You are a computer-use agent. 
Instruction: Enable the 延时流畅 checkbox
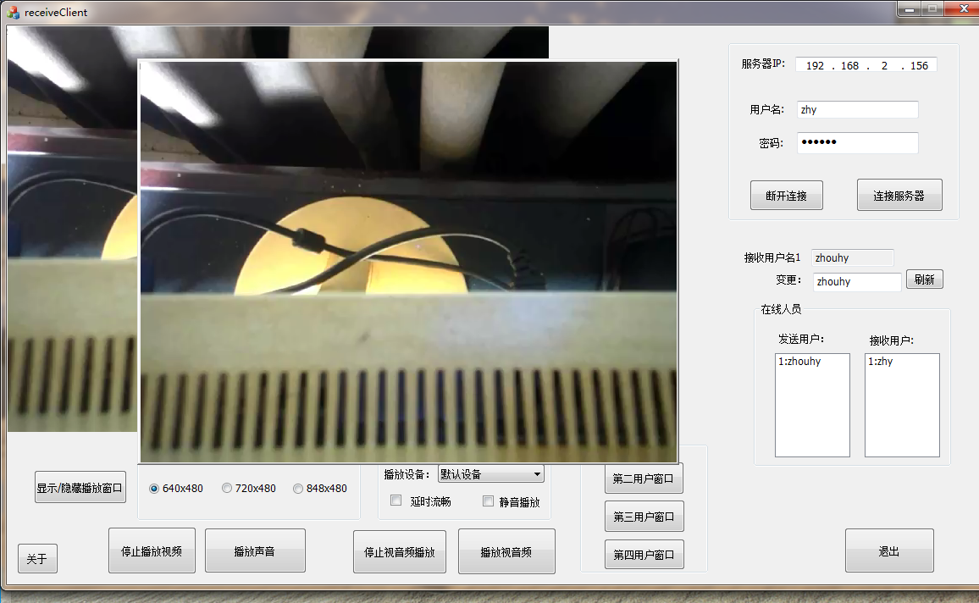pyautogui.click(x=395, y=501)
